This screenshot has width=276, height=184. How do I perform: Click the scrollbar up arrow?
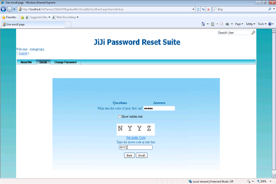coord(274,31)
